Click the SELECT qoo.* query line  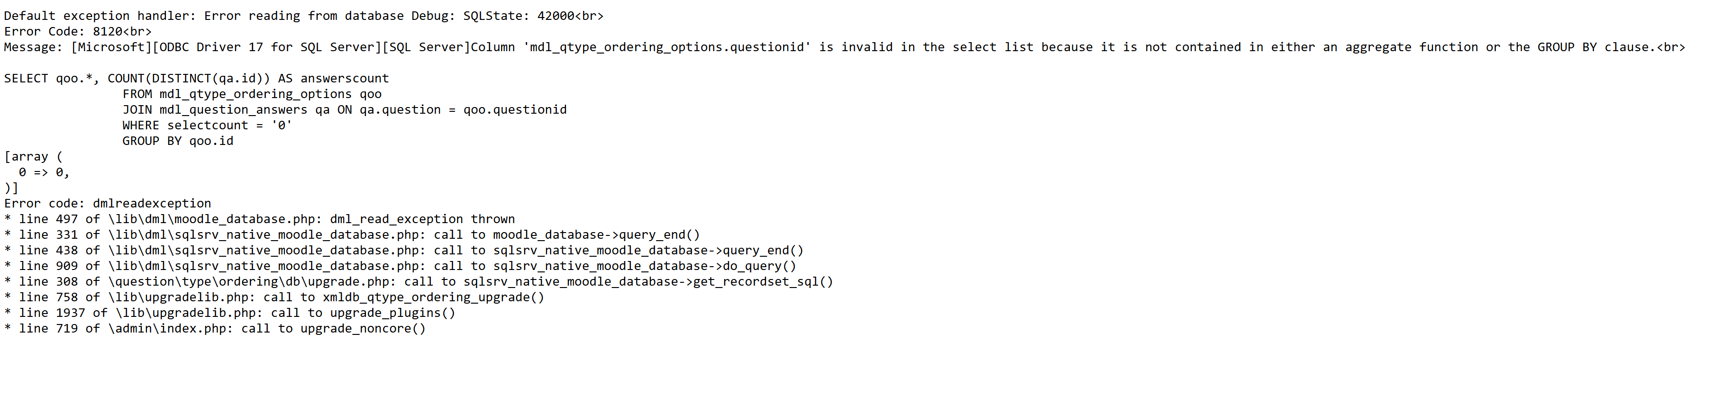[x=196, y=78]
